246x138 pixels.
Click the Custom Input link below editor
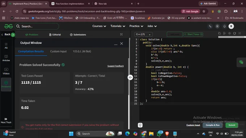click(x=193, y=125)
